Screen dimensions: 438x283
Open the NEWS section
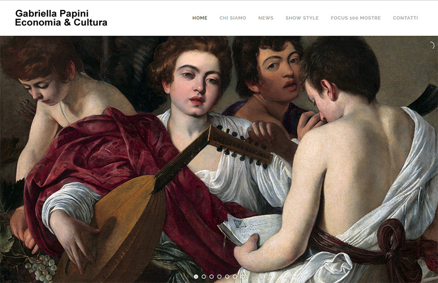pos(266,18)
